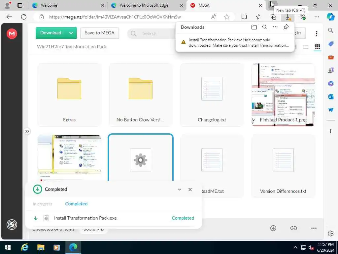Close the transfer Completed panel

point(190,190)
